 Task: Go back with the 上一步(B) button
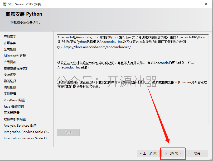[x=148, y=153]
